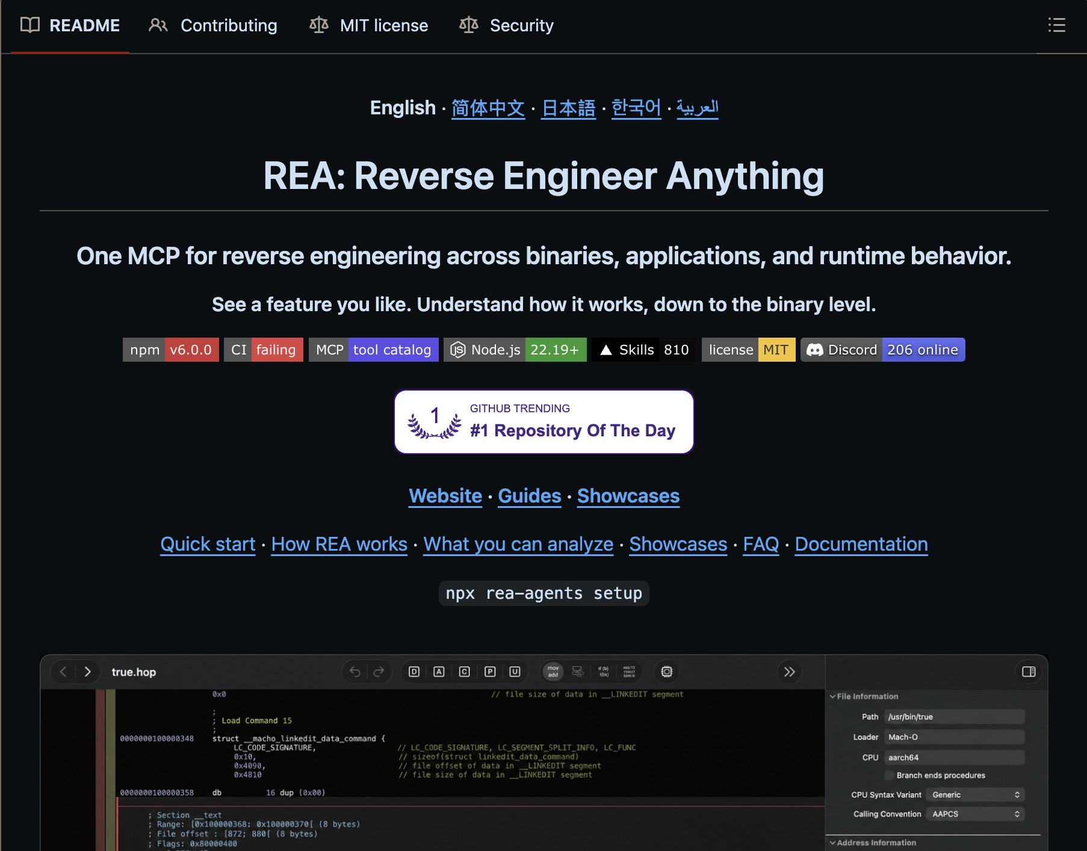Open the Guides link
This screenshot has height=851, width=1087.
(x=530, y=496)
